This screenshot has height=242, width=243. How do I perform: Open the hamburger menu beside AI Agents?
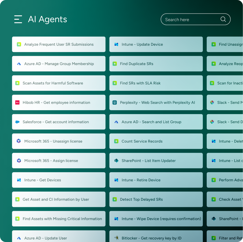click(18, 19)
